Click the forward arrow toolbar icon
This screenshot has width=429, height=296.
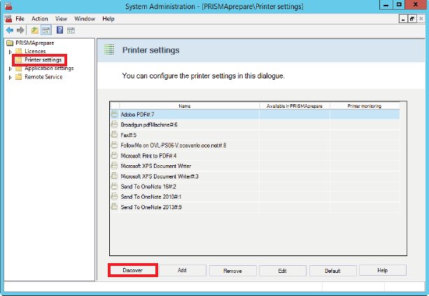(20, 30)
